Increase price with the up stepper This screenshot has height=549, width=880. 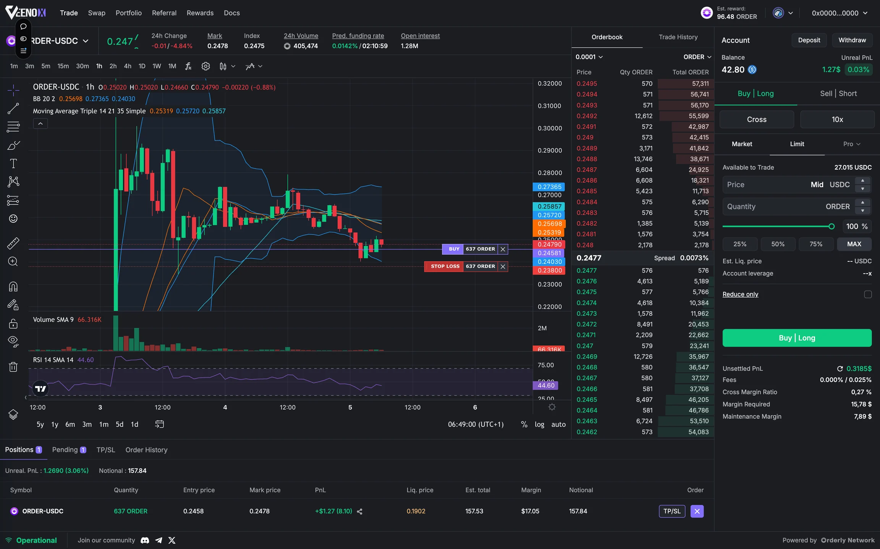(x=862, y=181)
